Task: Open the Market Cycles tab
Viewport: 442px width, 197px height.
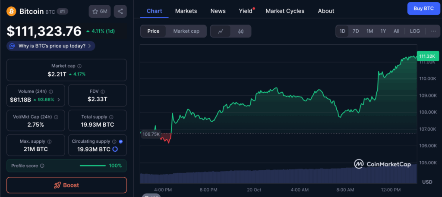Action: 284,11
